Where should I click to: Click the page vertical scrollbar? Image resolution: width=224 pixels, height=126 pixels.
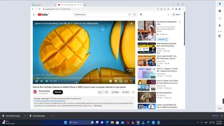(184, 29)
